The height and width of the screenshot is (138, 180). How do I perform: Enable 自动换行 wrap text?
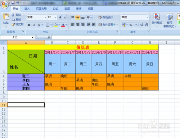click(105, 17)
